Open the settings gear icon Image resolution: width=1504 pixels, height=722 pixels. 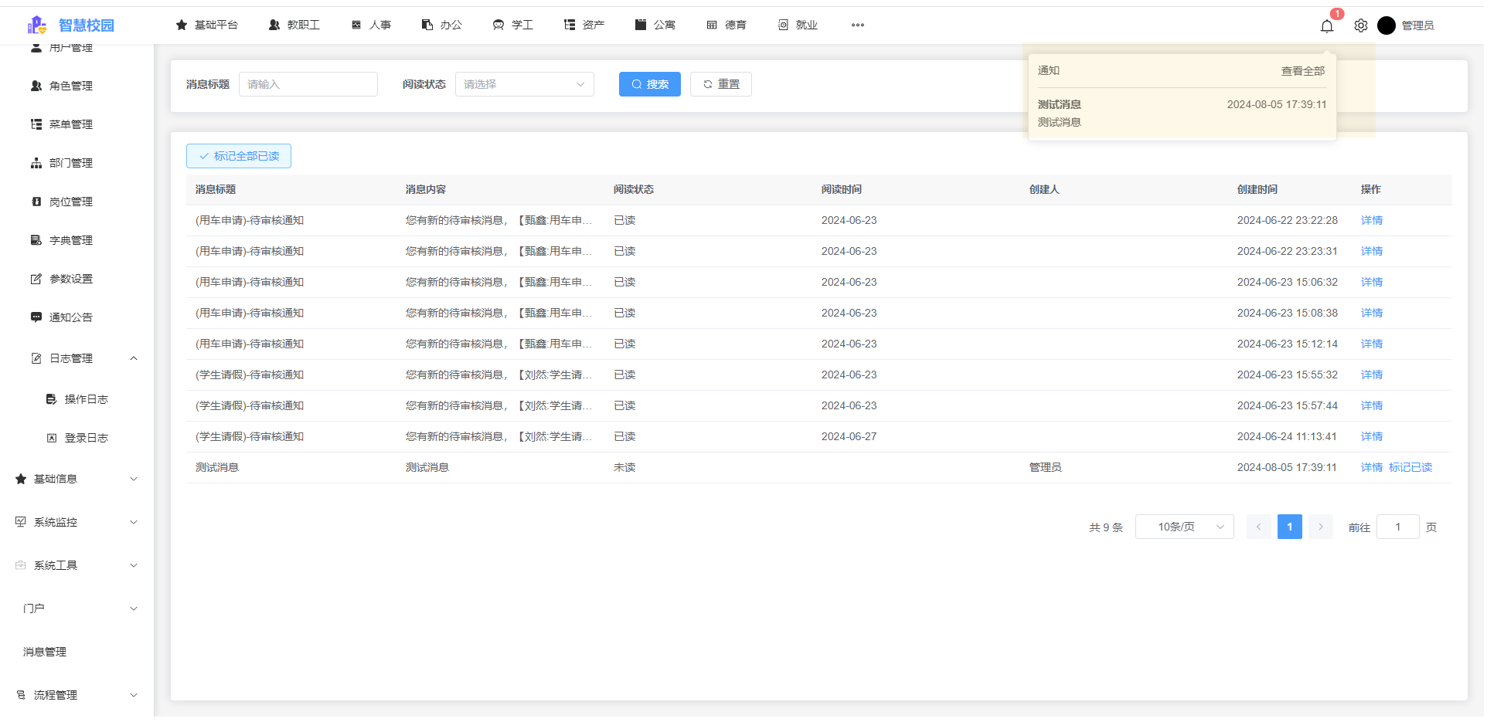(1361, 25)
